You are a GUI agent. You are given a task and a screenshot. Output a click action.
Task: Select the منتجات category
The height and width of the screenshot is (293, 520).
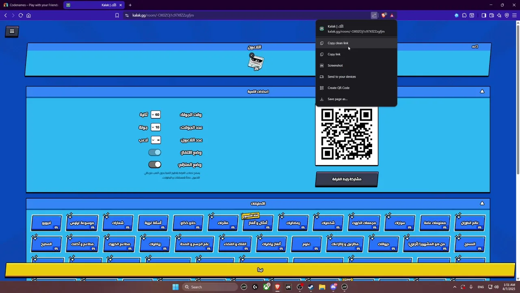[x=223, y=223]
